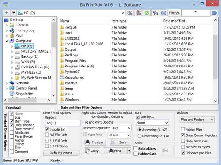Click the Recycle Bin icon in tree
The width and height of the screenshot is (221, 165).
point(12,94)
